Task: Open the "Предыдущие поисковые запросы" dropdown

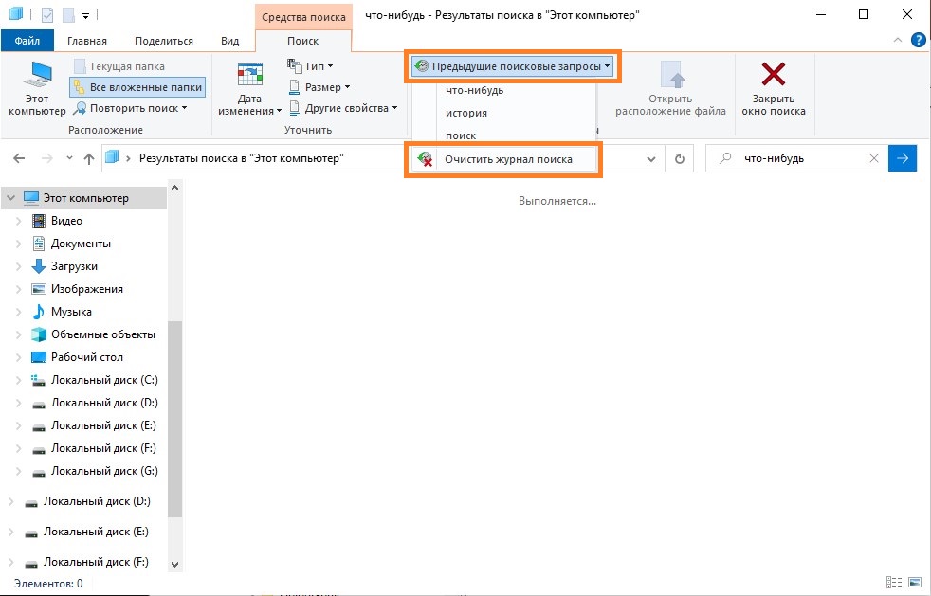Action: point(513,66)
